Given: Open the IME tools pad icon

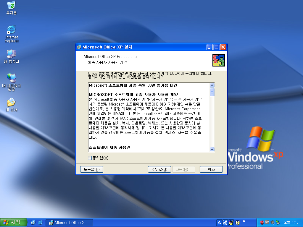Looking at the screenshot, I should [x=231, y=223].
